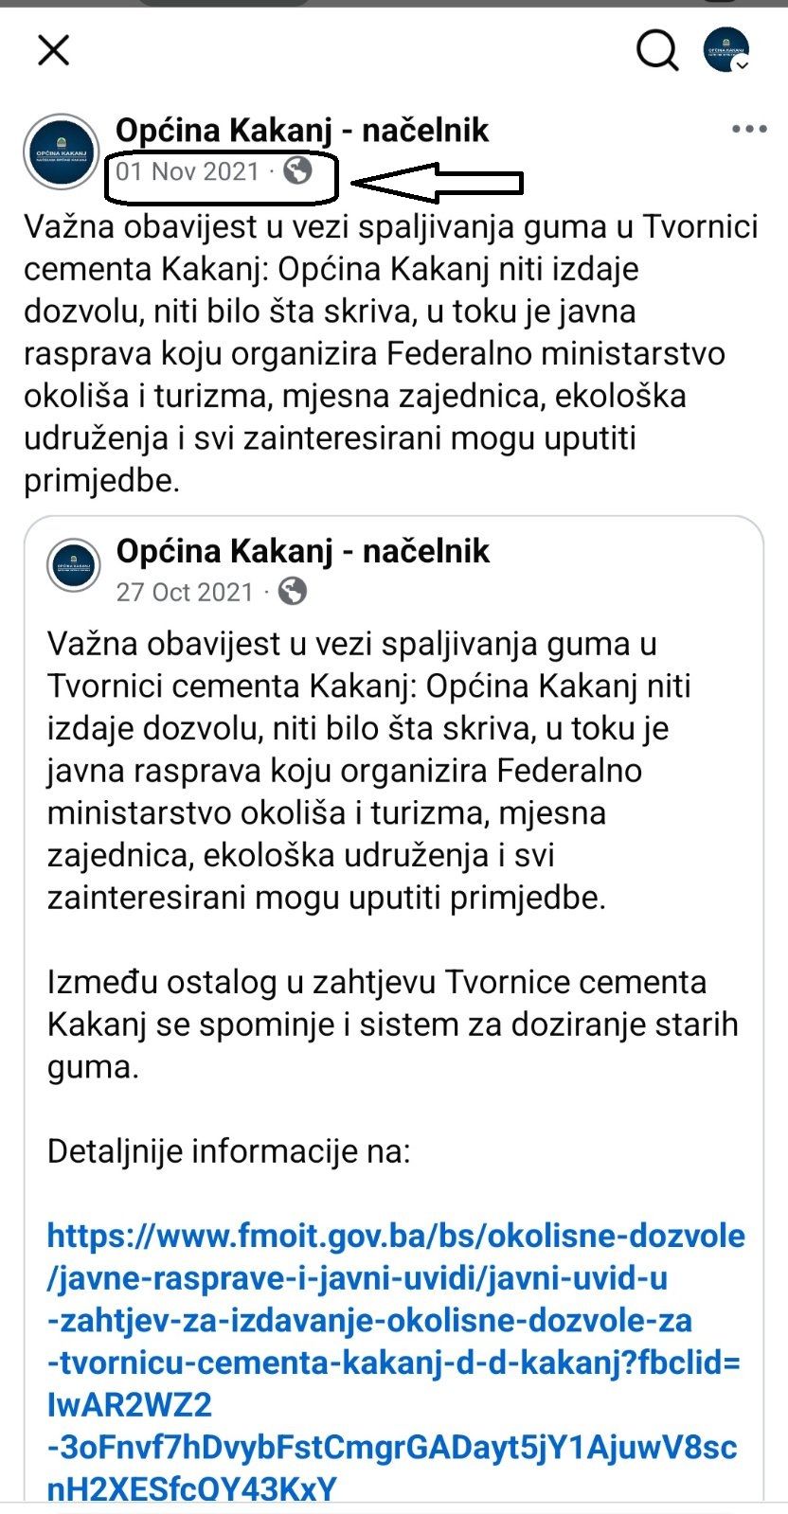The height and width of the screenshot is (1514, 788).
Task: Tap the main post caption beginning "Važna obavijest"
Action: (391, 353)
